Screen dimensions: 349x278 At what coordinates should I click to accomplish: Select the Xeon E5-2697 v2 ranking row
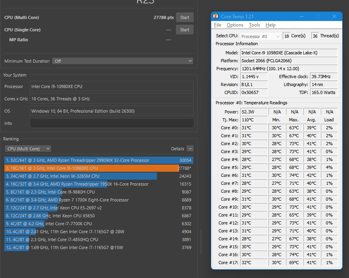pyautogui.click(x=99, y=208)
